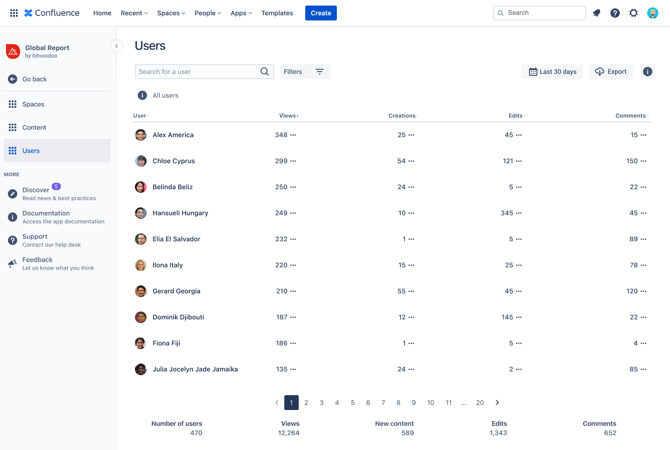Image resolution: width=670 pixels, height=450 pixels.
Task: Collapse the sidebar with chevron button
Action: pyautogui.click(x=117, y=46)
